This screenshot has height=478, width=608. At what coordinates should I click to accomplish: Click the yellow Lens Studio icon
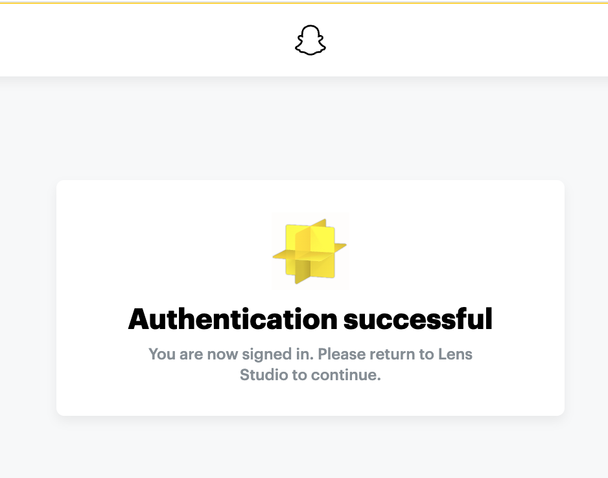(310, 251)
